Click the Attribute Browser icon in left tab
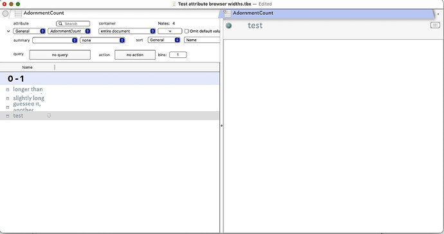This screenshot has height=234, width=444. [x=18, y=14]
